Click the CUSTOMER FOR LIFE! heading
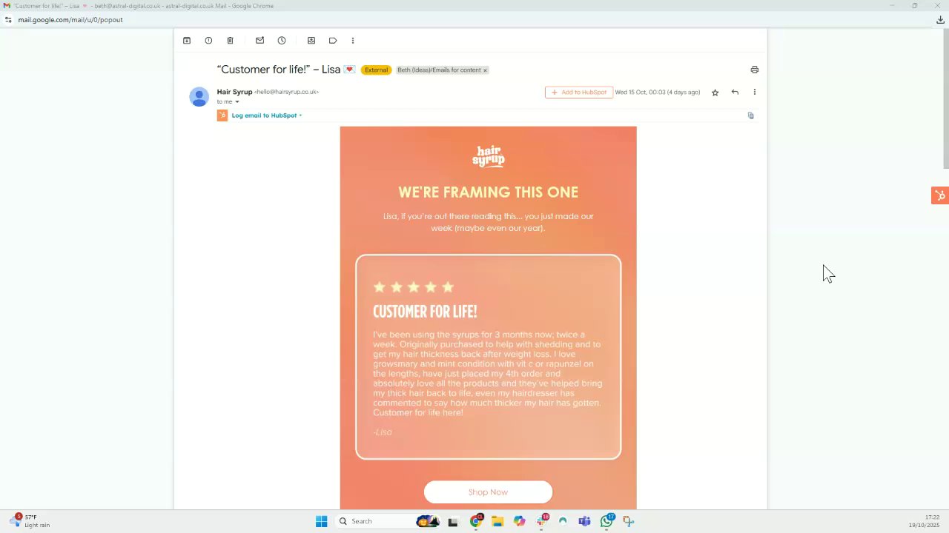 425,312
